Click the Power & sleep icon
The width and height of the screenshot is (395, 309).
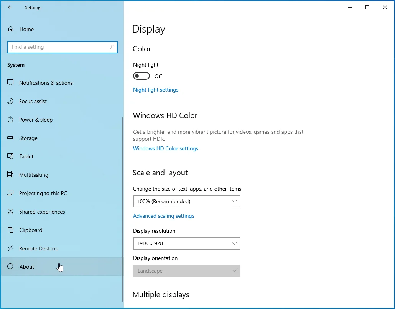[x=10, y=119]
